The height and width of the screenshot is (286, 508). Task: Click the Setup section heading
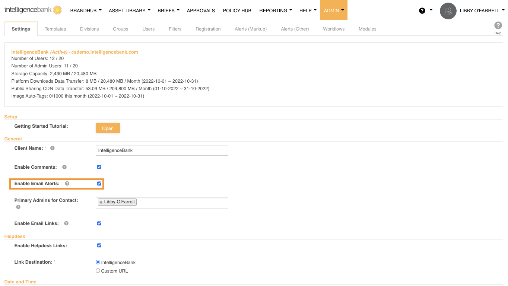pos(11,117)
